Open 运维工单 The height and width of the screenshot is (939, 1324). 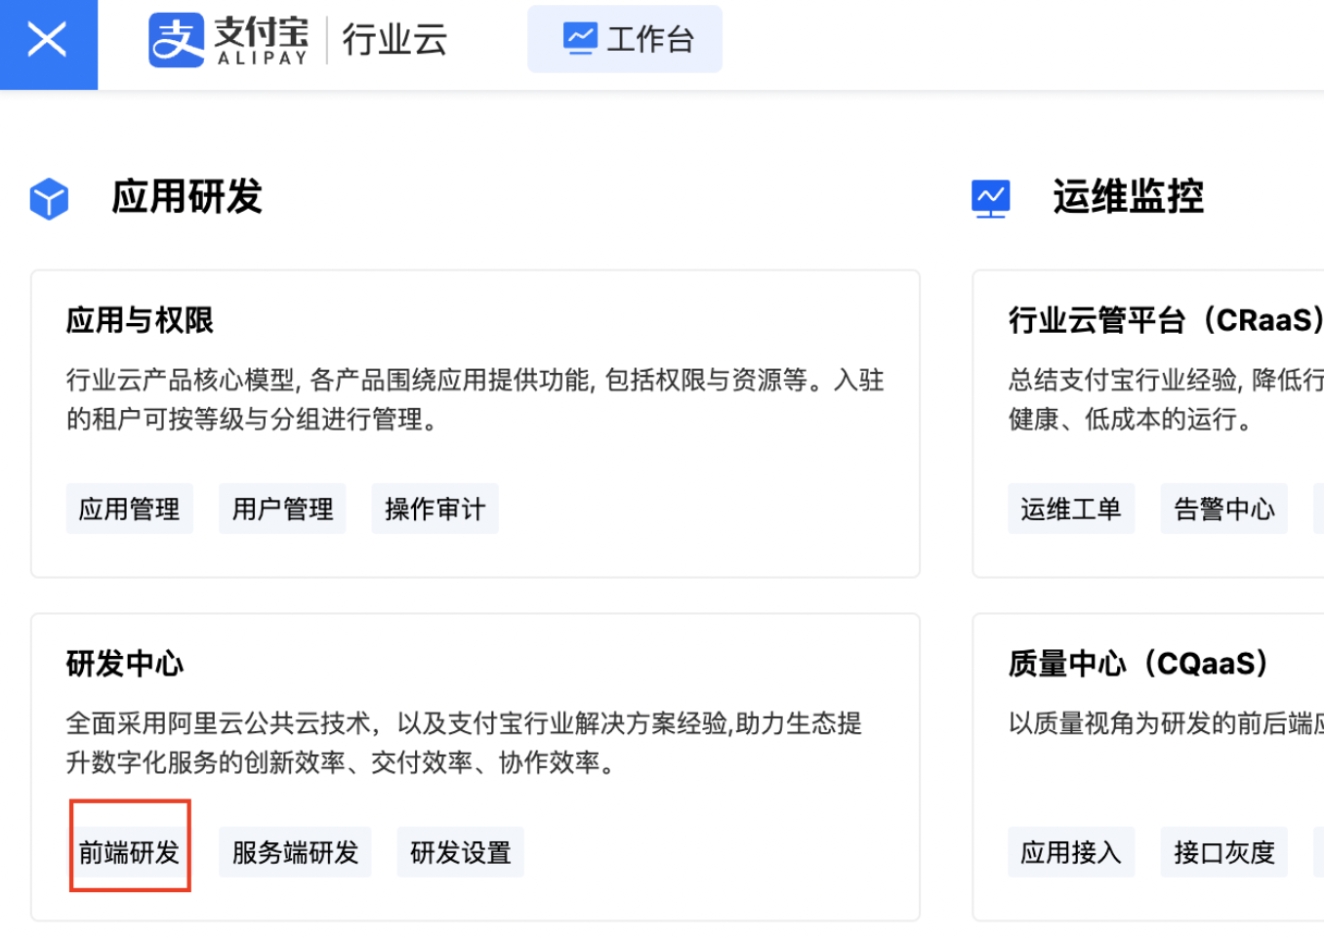click(1071, 508)
